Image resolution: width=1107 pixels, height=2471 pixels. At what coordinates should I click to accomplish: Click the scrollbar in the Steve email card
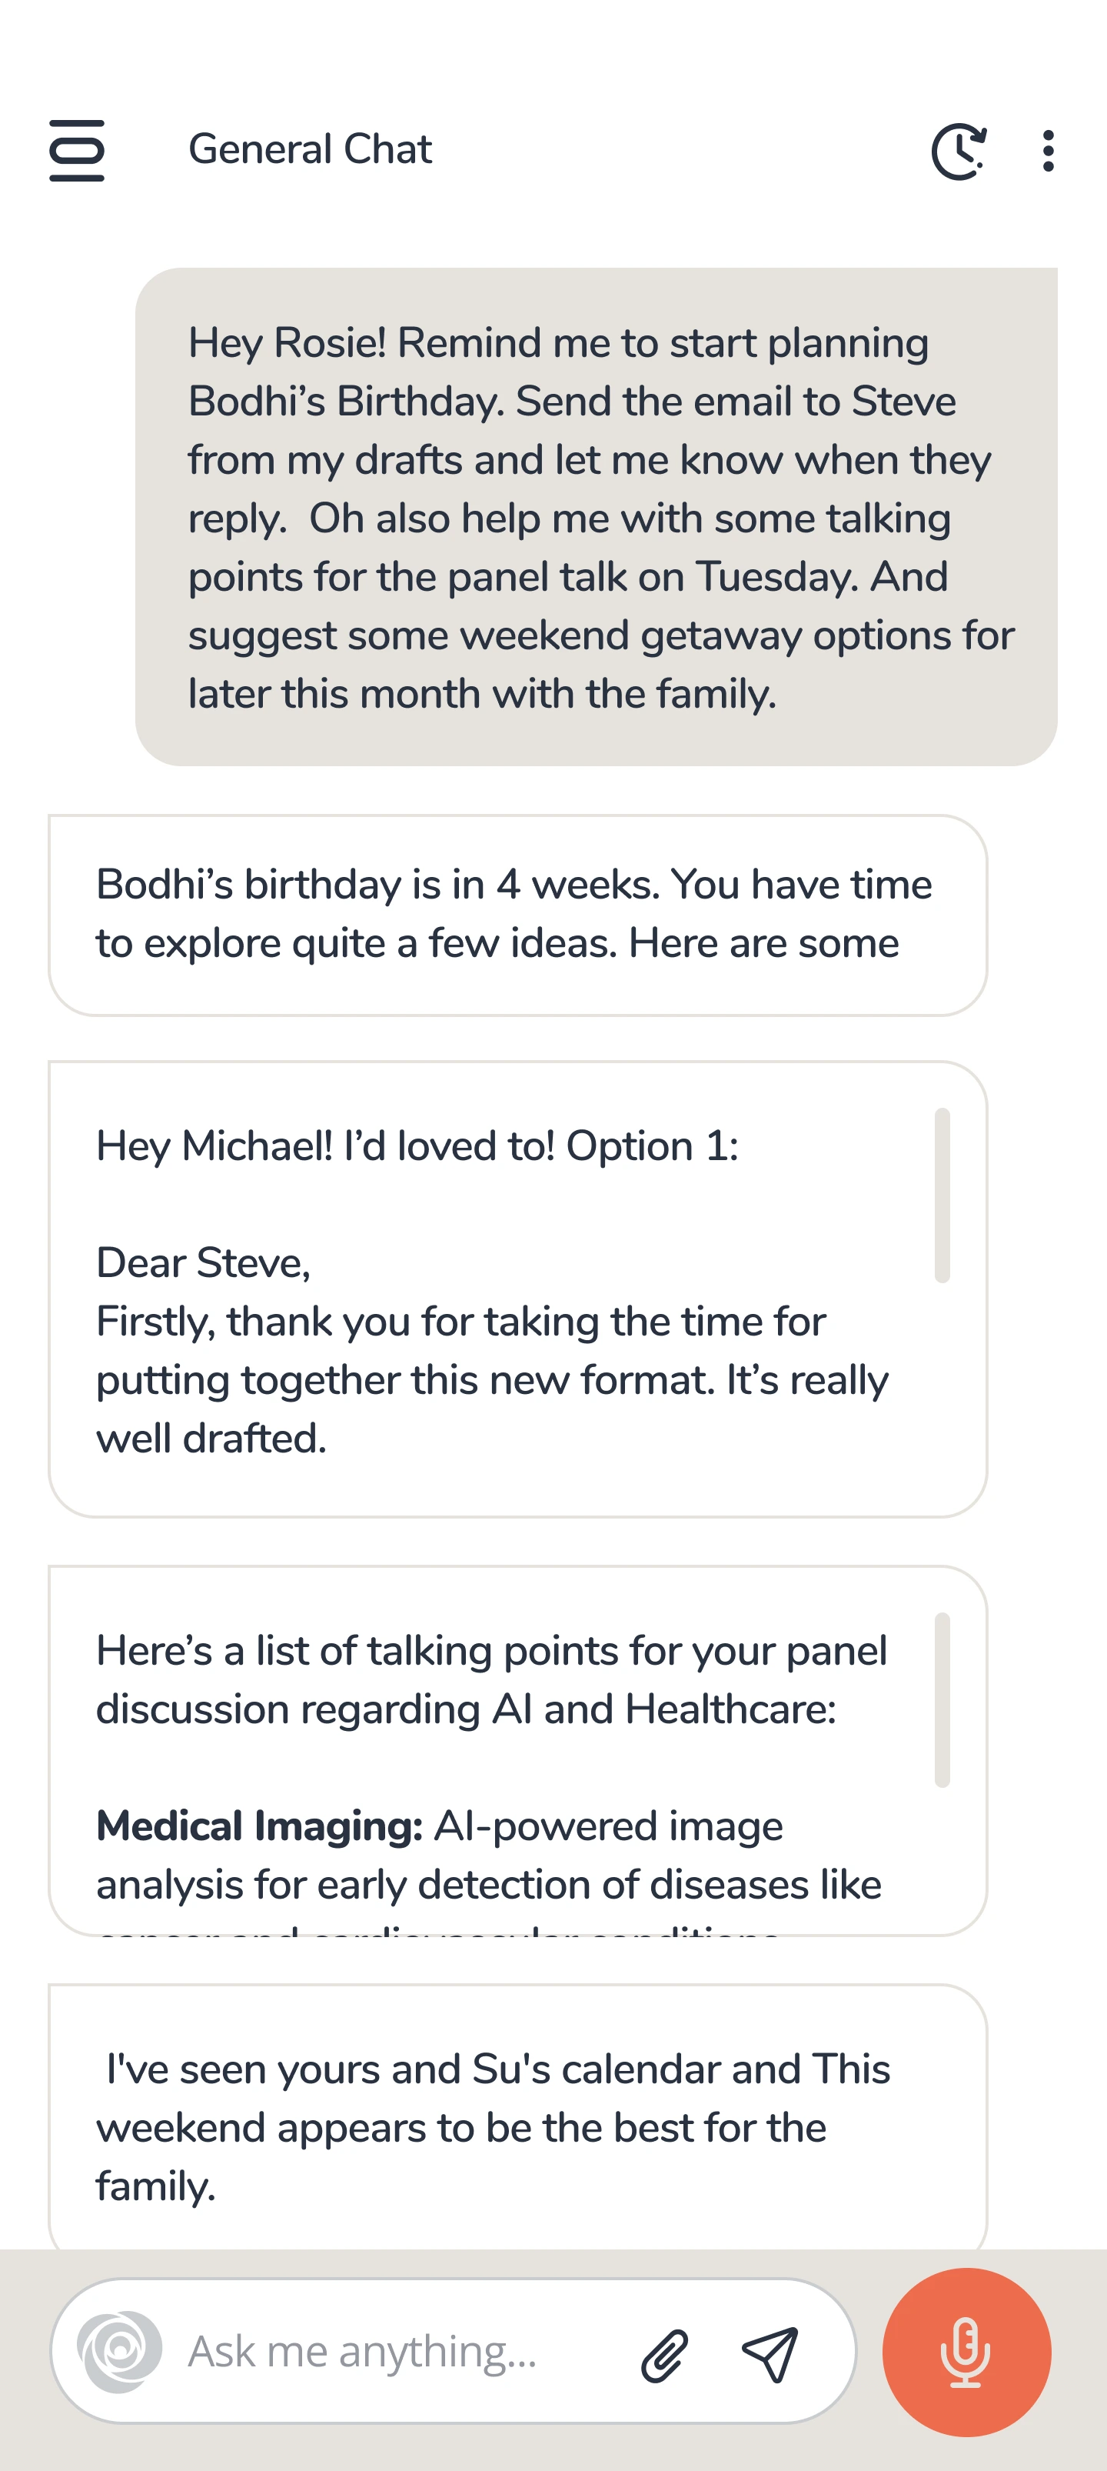[x=942, y=1195]
